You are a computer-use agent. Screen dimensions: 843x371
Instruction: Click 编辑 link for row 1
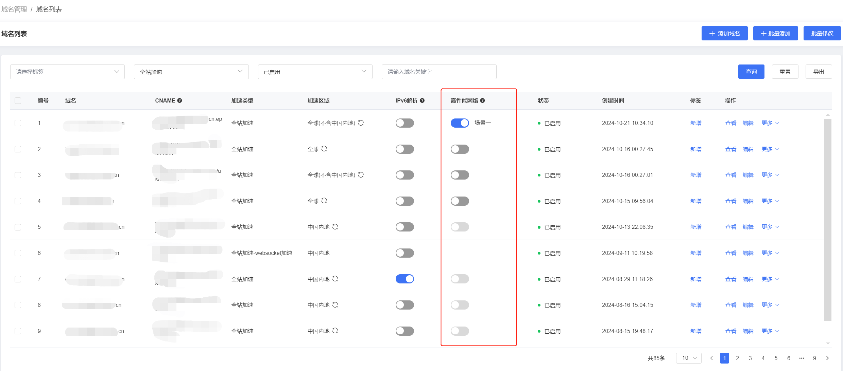point(748,123)
